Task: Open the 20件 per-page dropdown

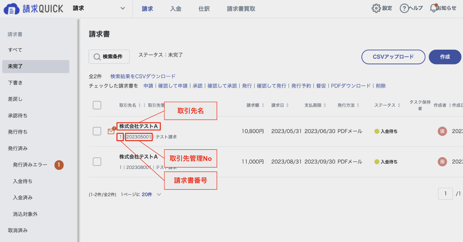Action: (x=151, y=194)
